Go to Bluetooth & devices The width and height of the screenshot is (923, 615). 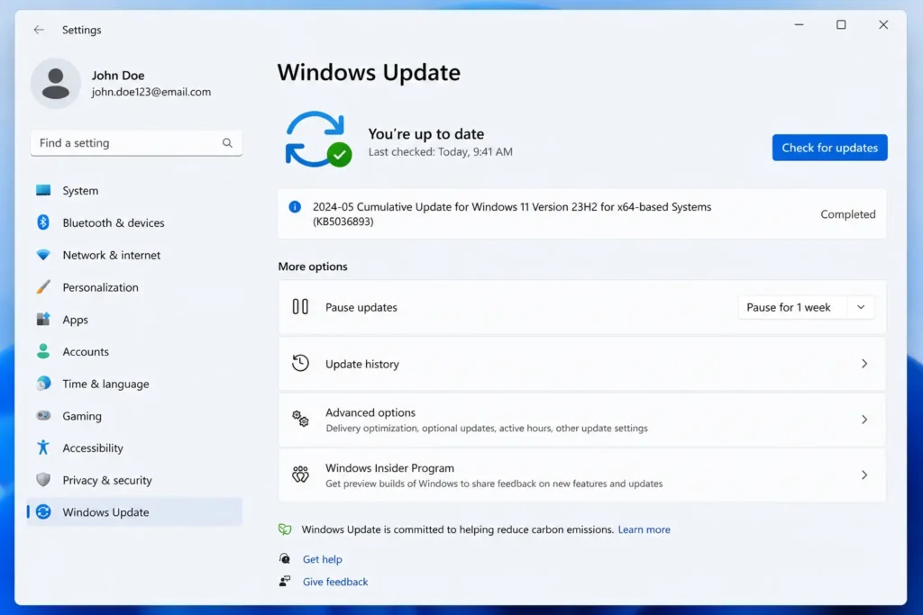click(134, 222)
